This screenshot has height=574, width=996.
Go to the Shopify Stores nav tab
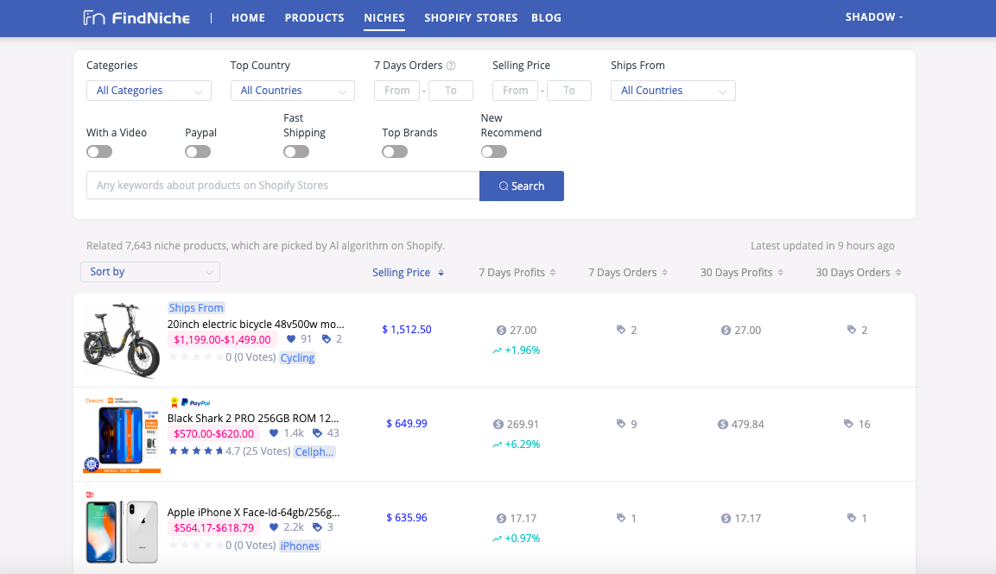[471, 17]
